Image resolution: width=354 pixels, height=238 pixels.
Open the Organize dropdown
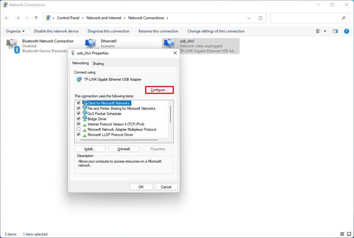point(15,31)
